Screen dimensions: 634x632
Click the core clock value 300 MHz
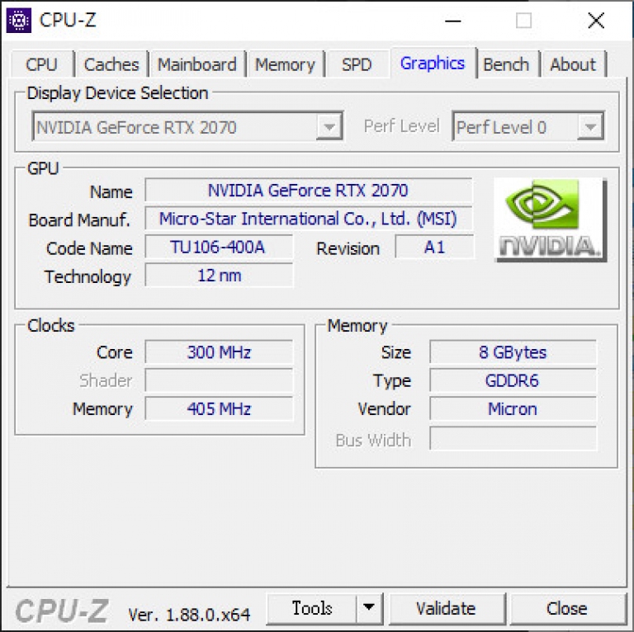coord(219,352)
